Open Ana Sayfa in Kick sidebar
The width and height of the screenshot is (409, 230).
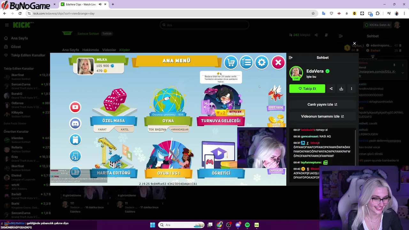(19, 38)
